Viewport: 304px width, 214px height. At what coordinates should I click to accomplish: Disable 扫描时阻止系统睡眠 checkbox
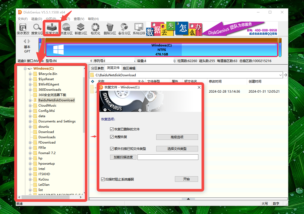[103, 179]
